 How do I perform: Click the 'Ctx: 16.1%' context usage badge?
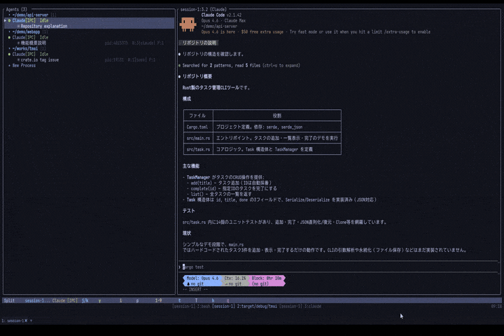tap(235, 278)
